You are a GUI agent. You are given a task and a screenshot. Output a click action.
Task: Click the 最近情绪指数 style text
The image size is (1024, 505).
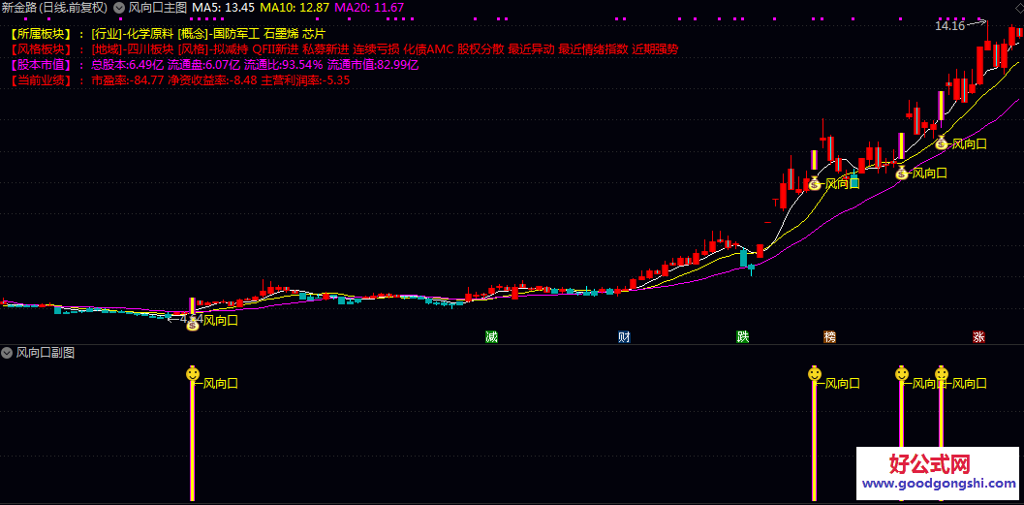tap(594, 49)
